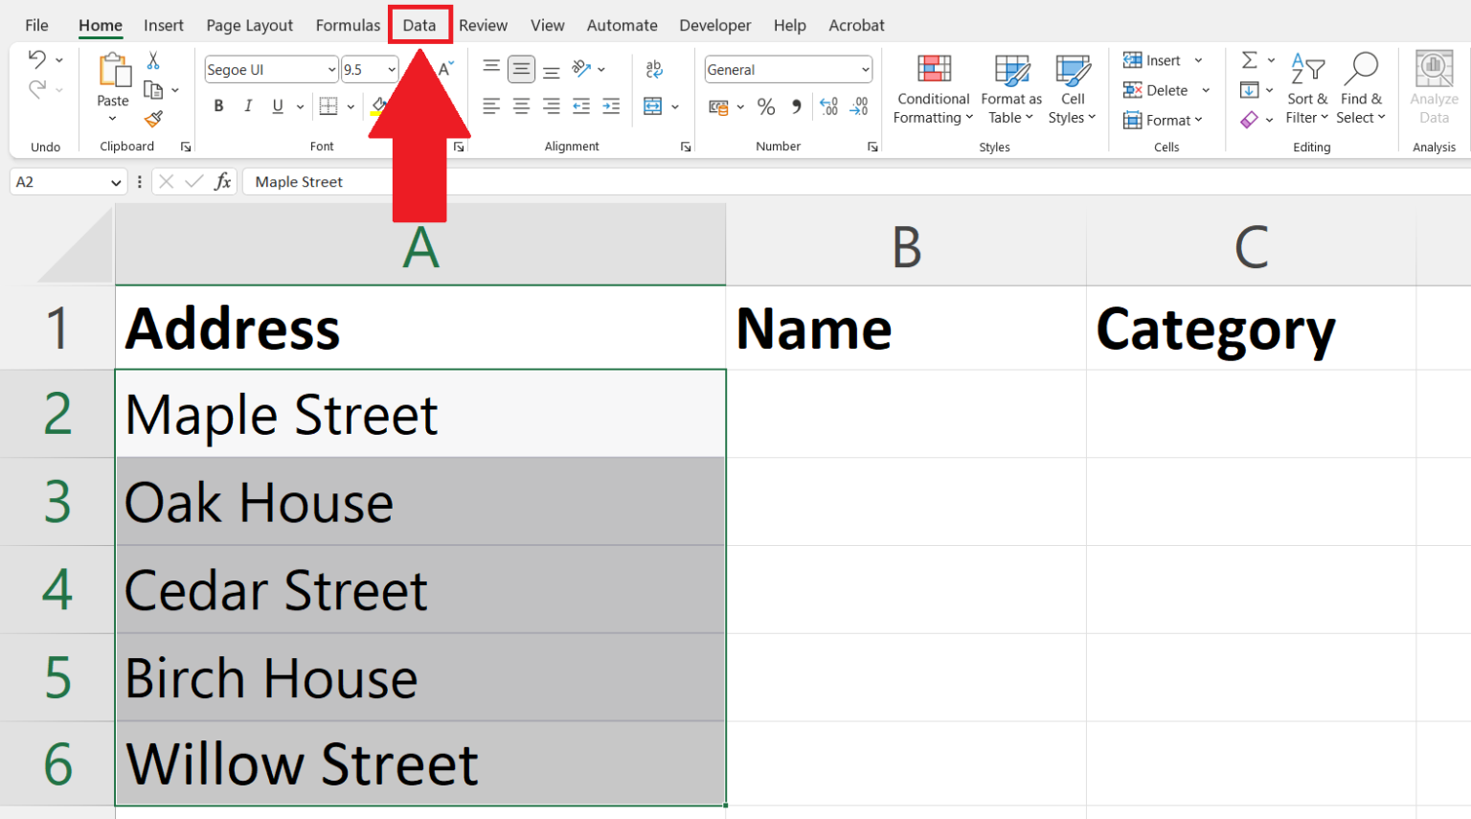
Task: Open the font size dropdown
Action: click(391, 68)
